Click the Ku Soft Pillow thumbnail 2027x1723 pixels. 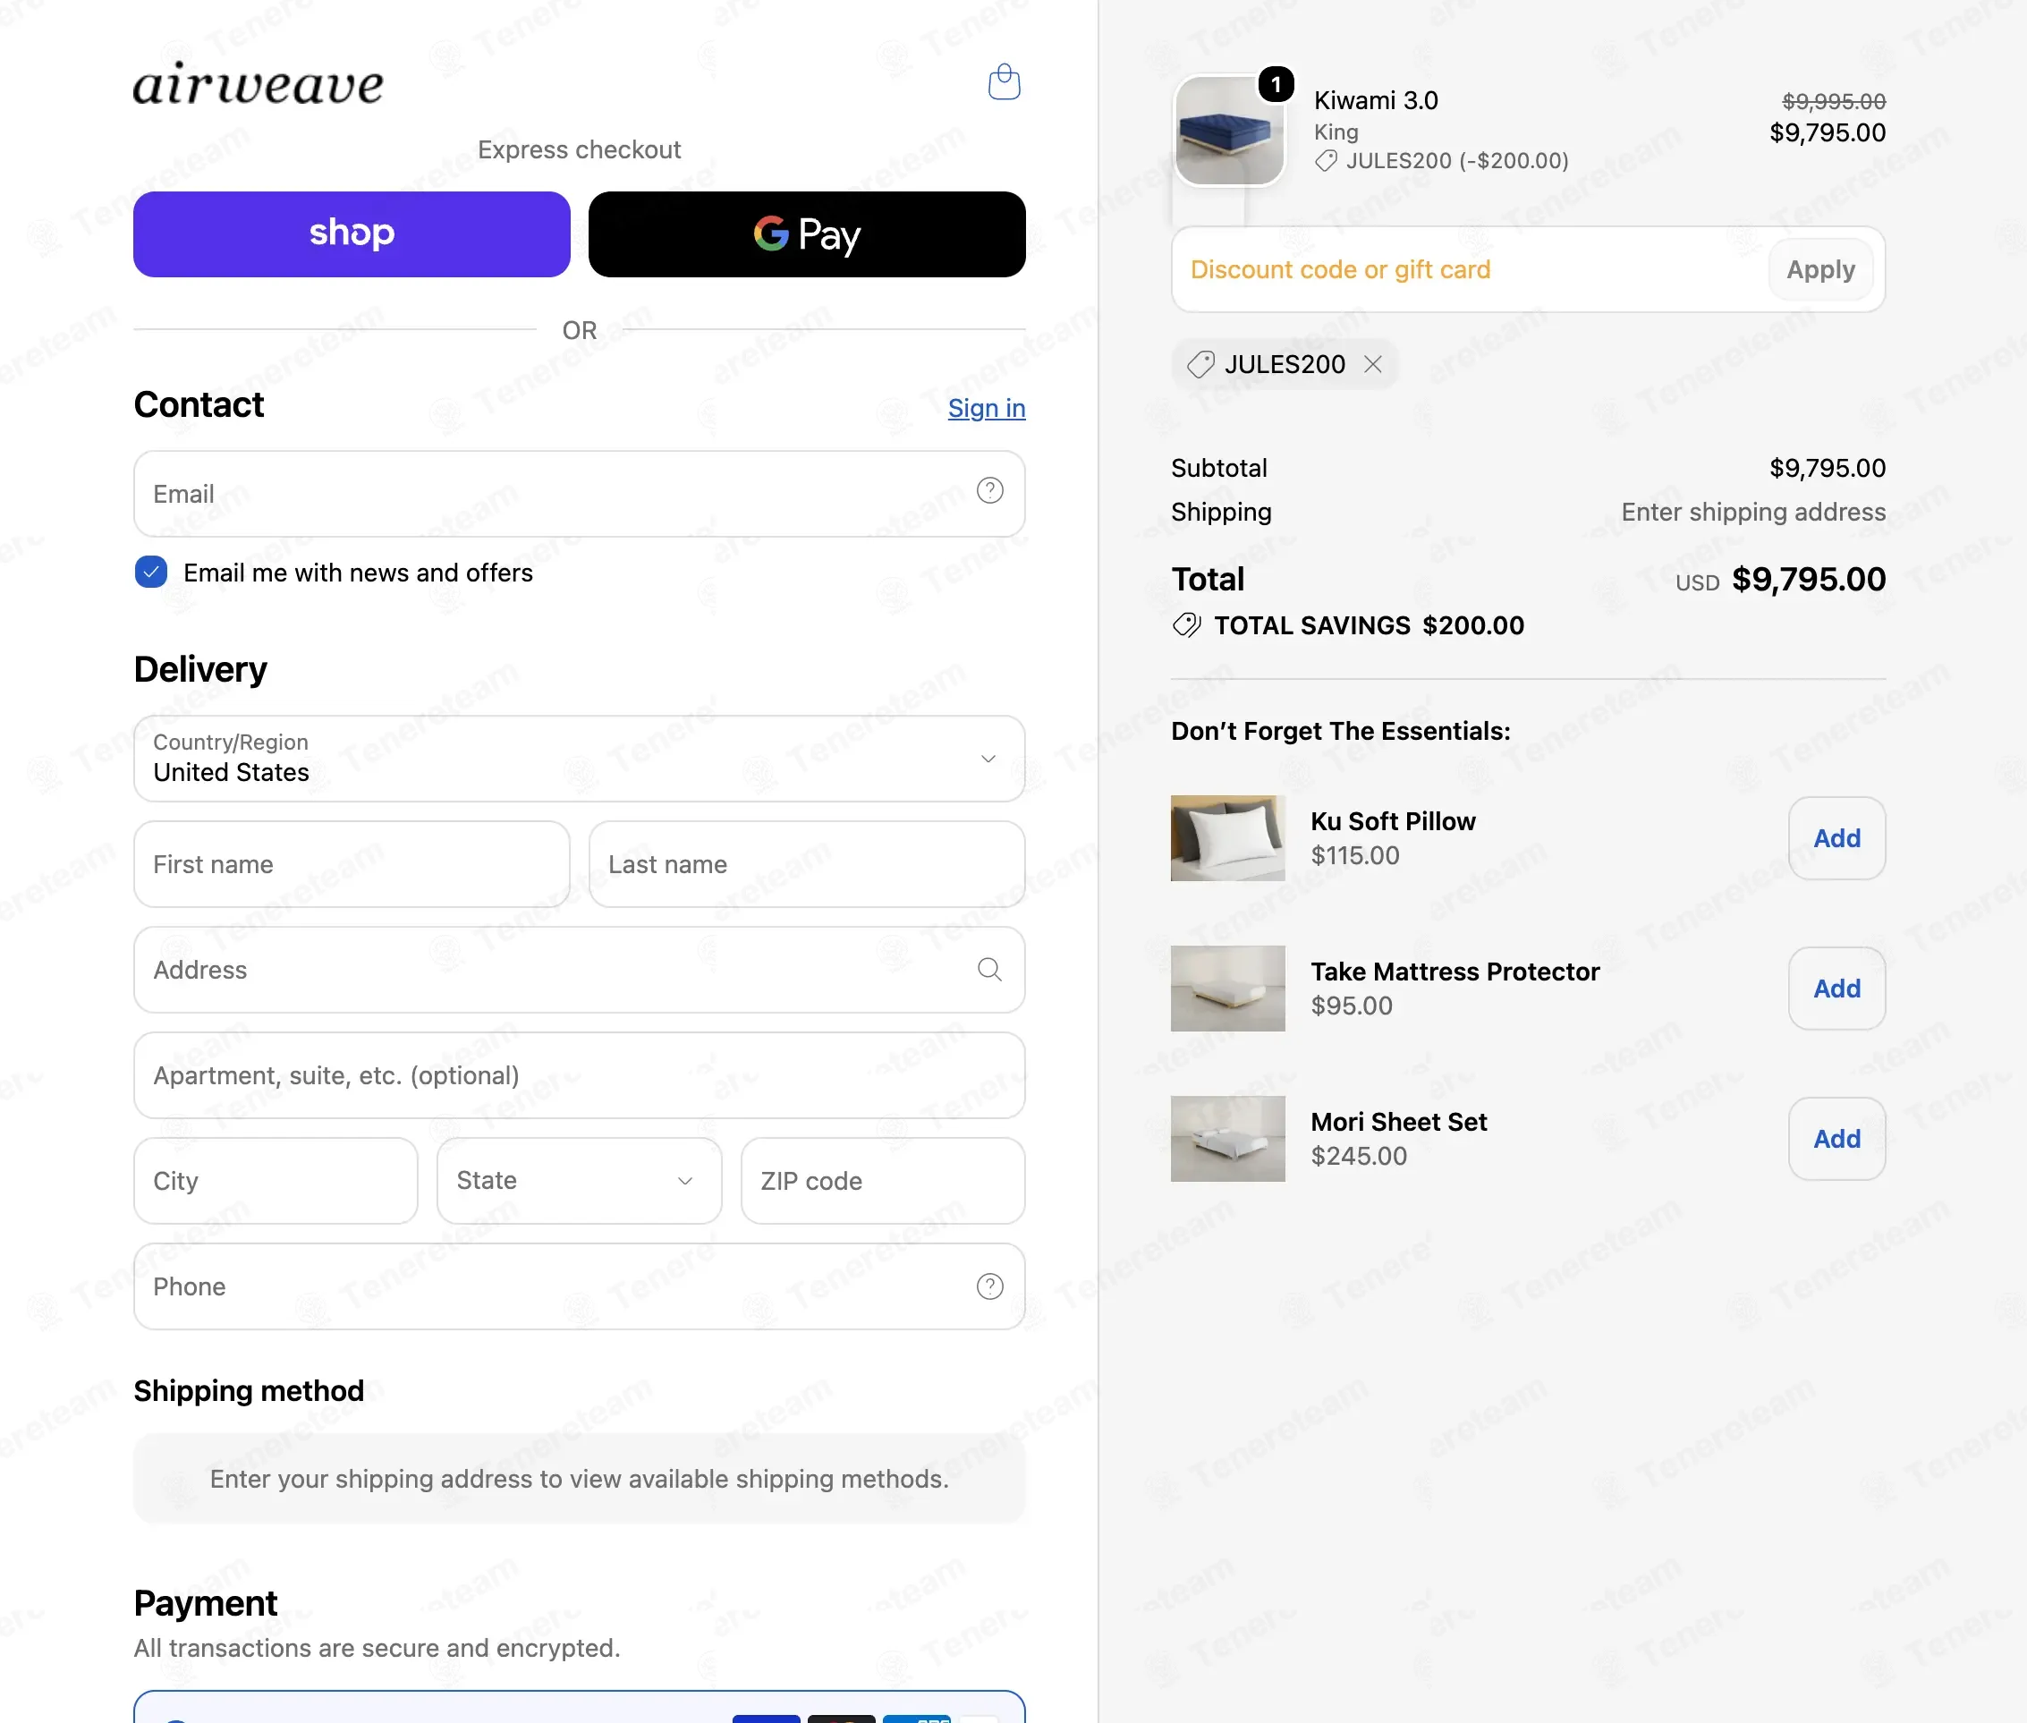coord(1228,838)
